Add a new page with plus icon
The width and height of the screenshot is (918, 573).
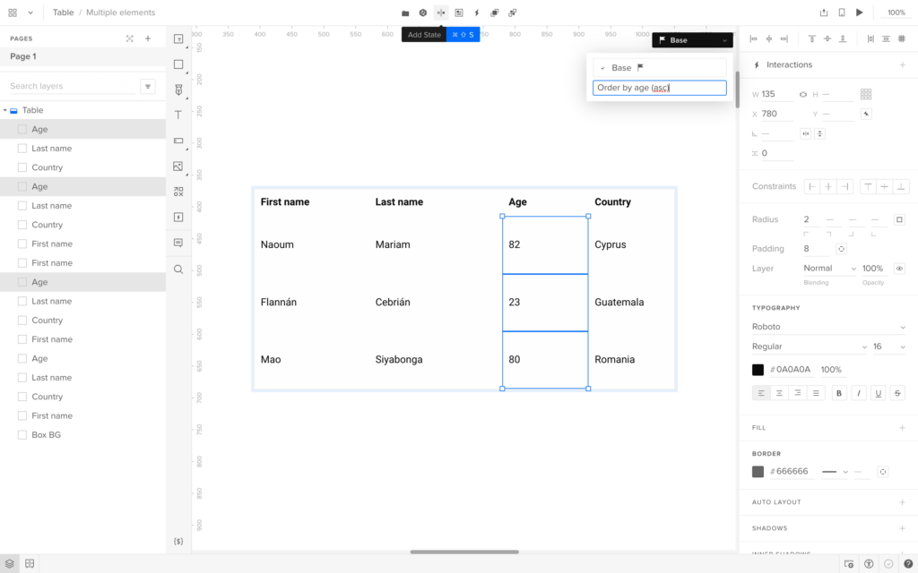[148, 38]
